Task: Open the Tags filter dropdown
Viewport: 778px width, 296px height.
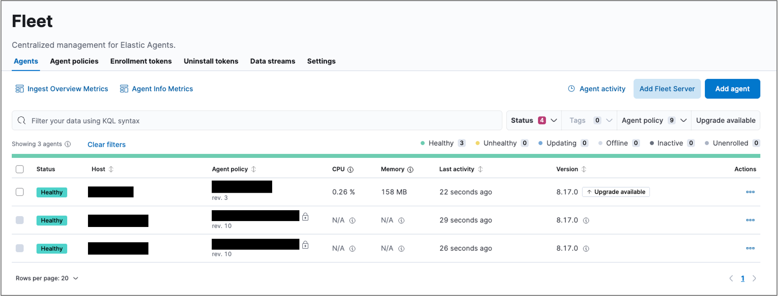Action: click(589, 120)
